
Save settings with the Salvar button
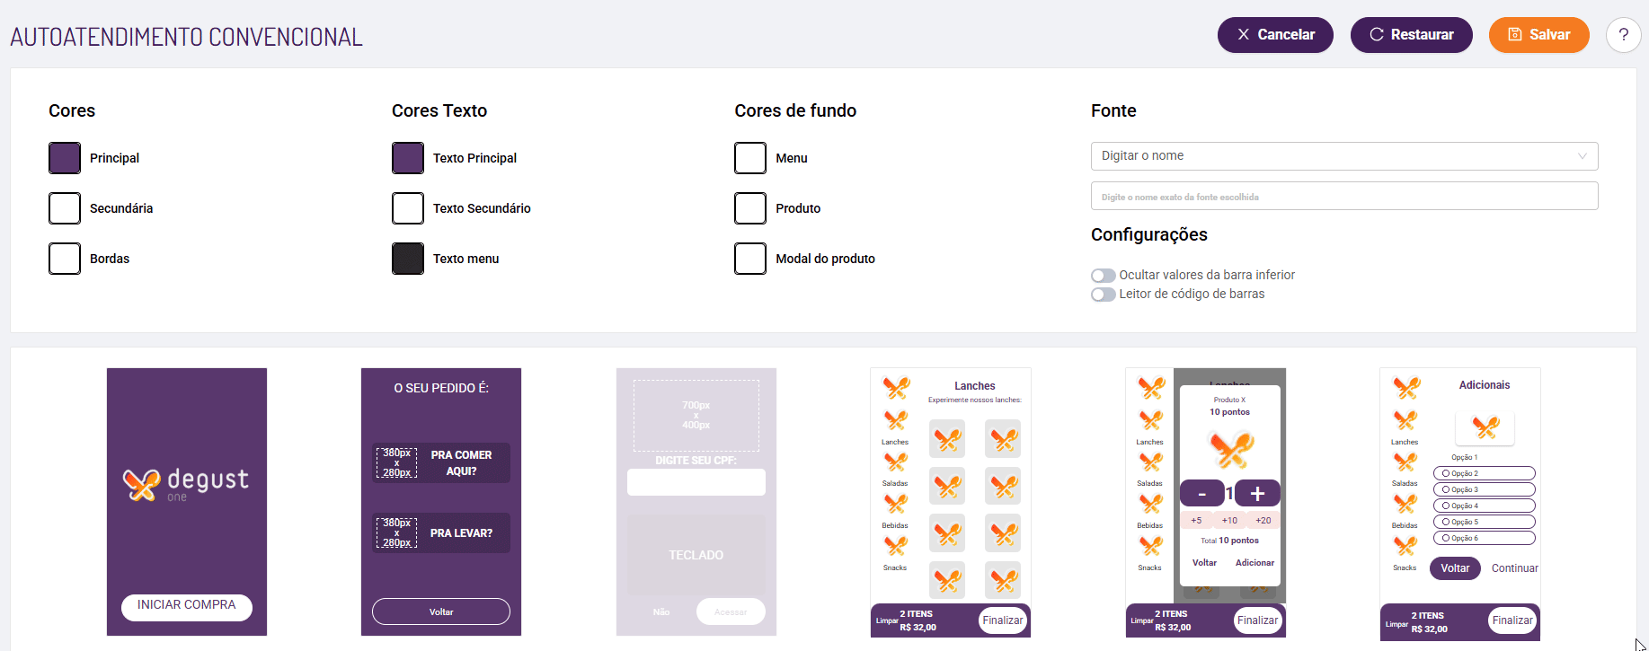(x=1538, y=35)
